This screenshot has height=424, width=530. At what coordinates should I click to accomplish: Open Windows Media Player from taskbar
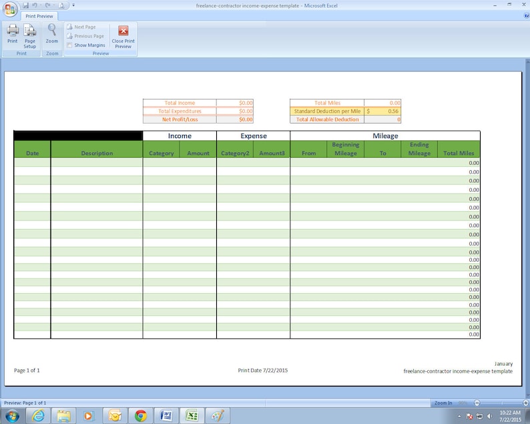[89, 415]
